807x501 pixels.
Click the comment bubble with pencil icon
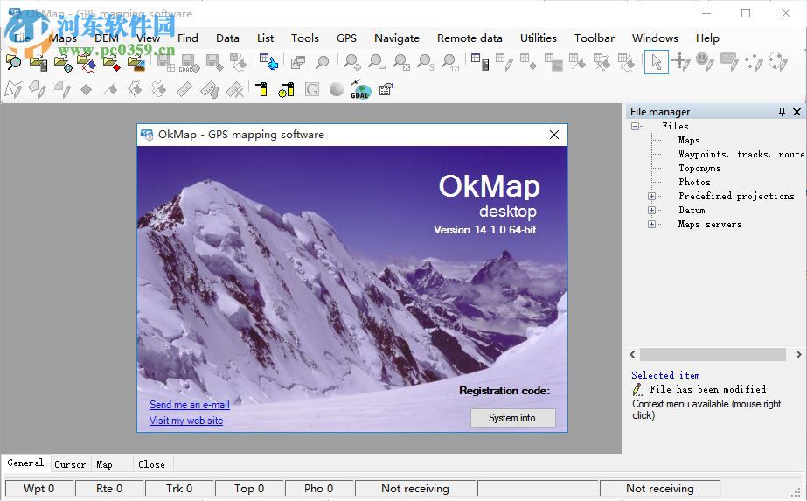pos(729,62)
